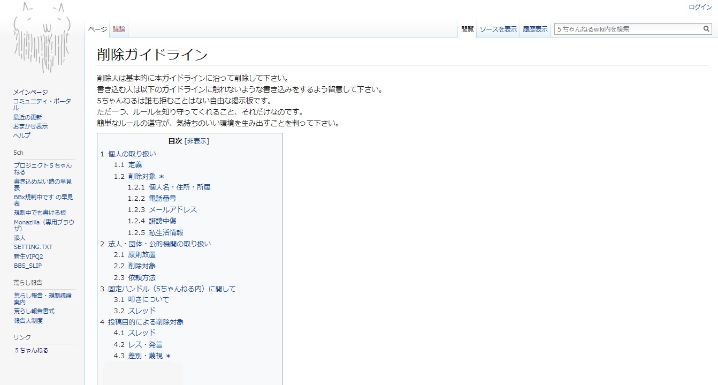Image resolution: width=718 pixels, height=385 pixels.
Task: Open 新生VIPQ2 sidebar link
Action: point(28,256)
